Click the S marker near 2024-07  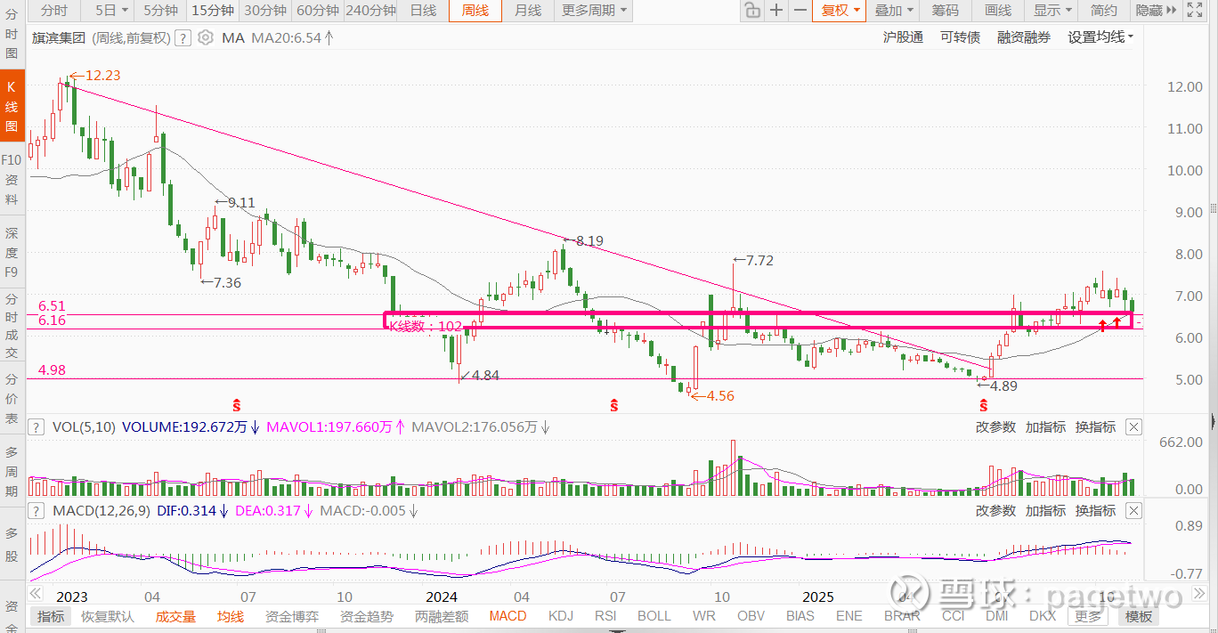[614, 405]
